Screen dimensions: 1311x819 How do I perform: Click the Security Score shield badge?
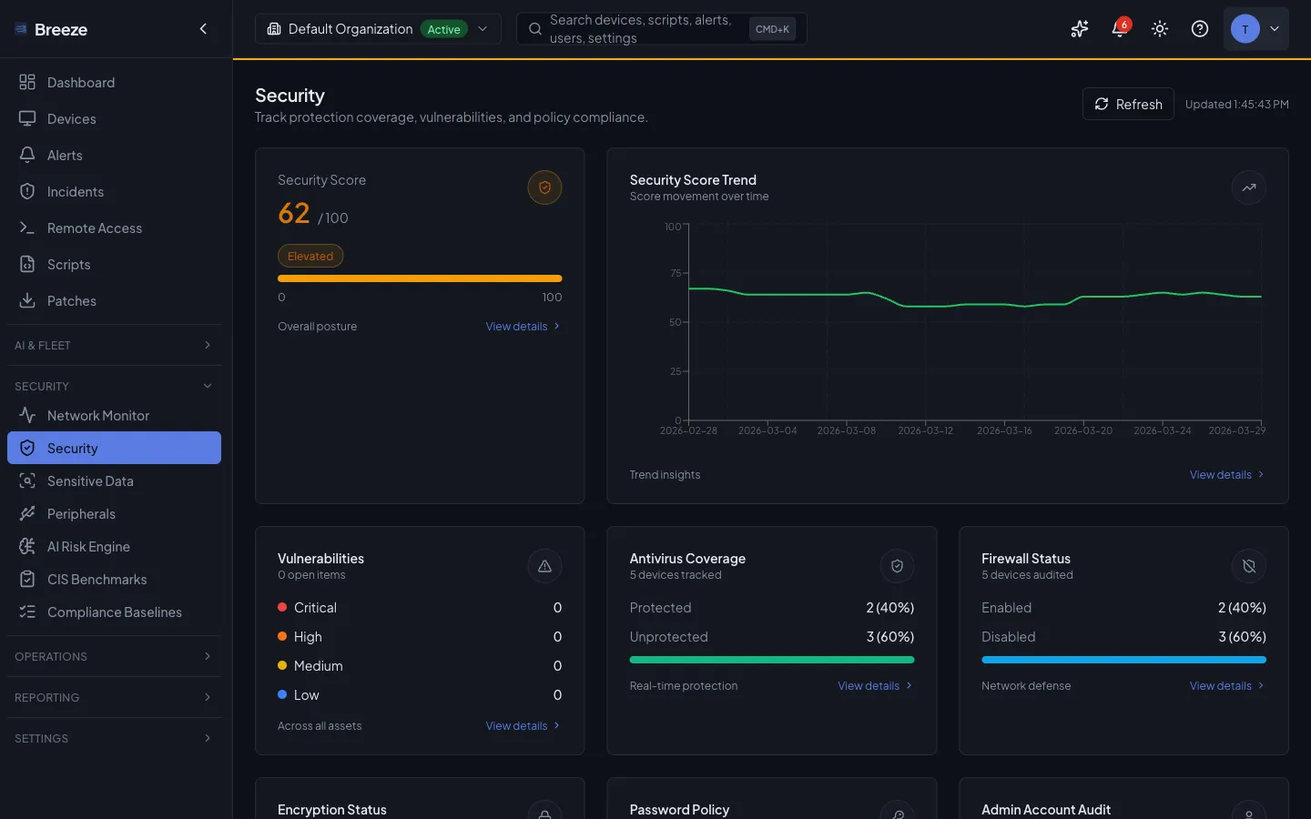544,187
